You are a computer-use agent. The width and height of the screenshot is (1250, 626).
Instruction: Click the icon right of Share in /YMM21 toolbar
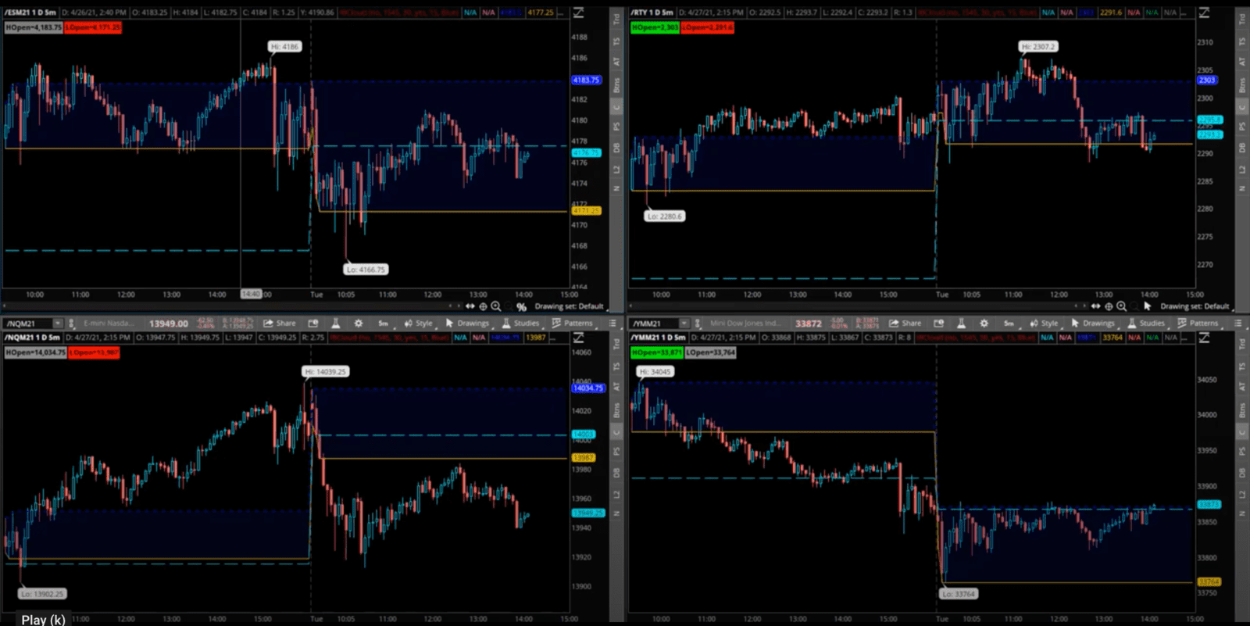pyautogui.click(x=939, y=324)
